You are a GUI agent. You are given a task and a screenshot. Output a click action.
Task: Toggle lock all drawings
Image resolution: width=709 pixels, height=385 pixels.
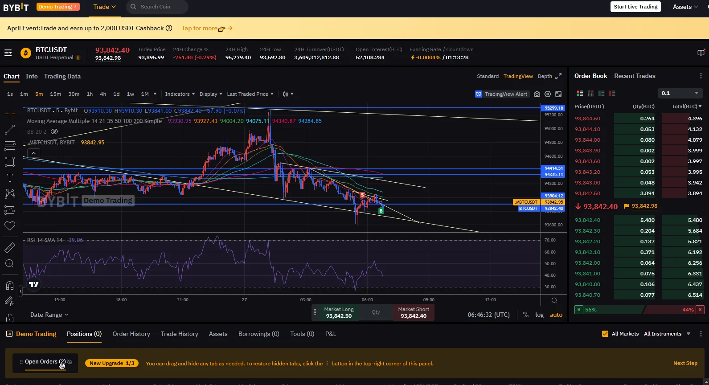click(x=10, y=318)
